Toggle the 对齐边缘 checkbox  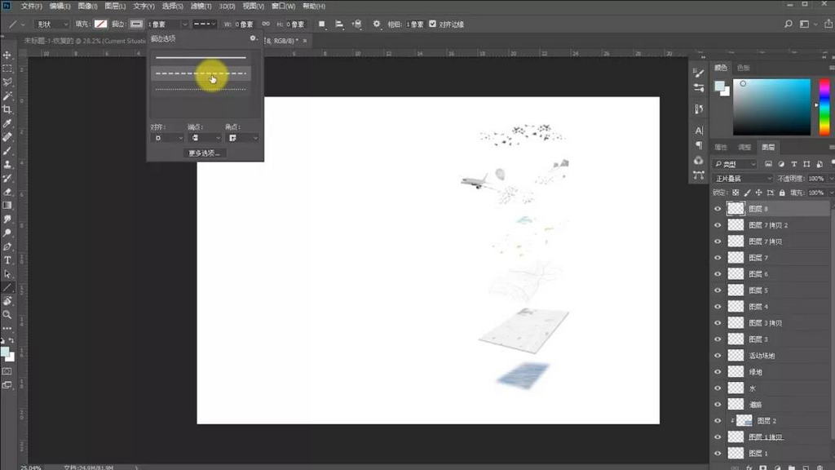click(432, 24)
